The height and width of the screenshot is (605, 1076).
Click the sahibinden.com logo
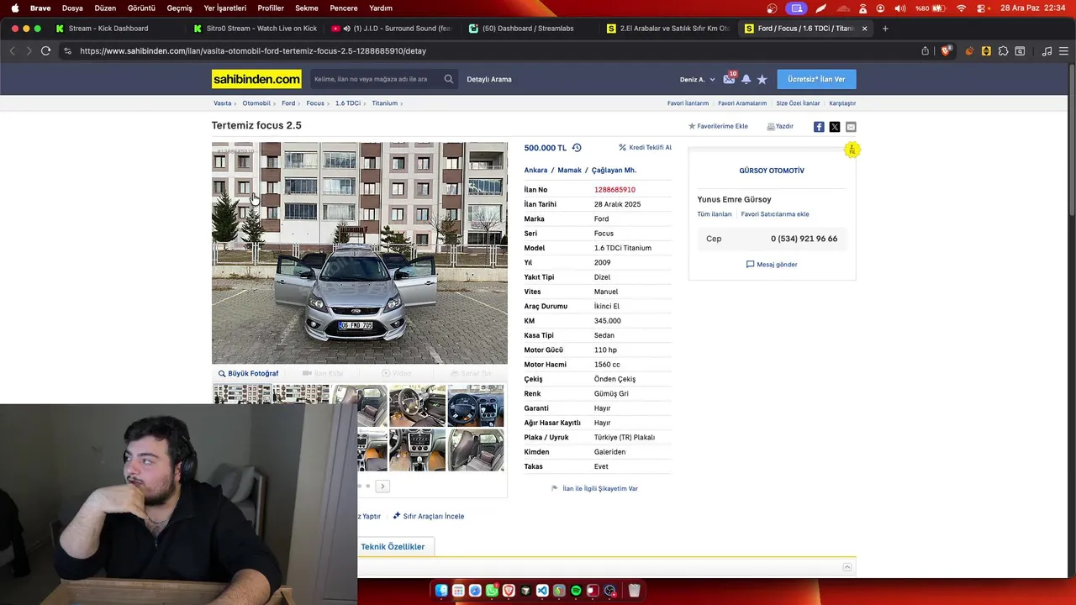(256, 79)
